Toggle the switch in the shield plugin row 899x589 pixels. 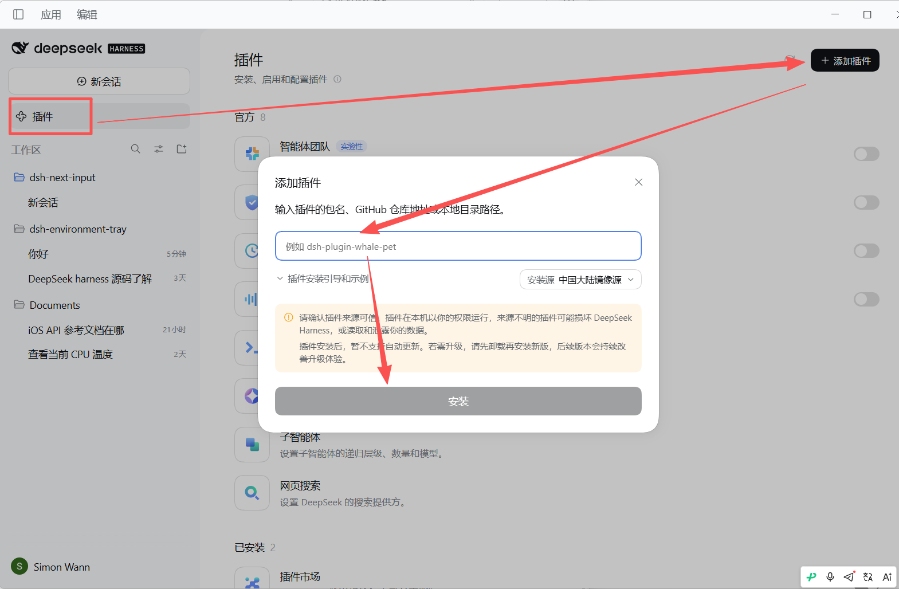(x=866, y=202)
